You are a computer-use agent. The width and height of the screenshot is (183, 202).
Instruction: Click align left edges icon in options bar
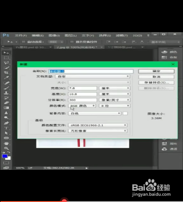[x=134, y=42]
